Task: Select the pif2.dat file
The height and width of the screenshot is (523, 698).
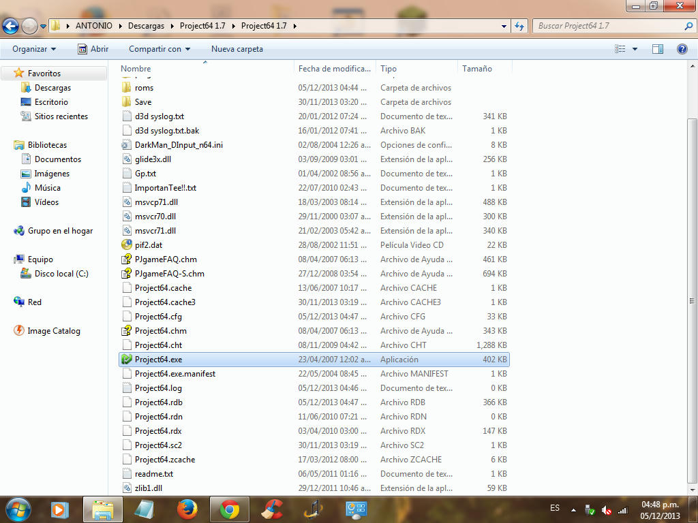Action: pos(149,245)
